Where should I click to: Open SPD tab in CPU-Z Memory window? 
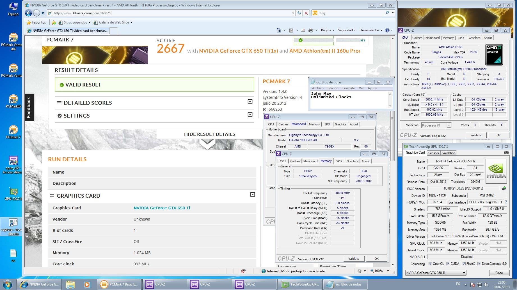pos(339,161)
